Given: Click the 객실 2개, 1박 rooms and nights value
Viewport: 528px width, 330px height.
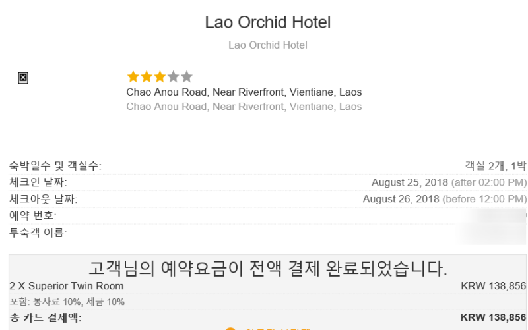Looking at the screenshot, I should (x=496, y=165).
